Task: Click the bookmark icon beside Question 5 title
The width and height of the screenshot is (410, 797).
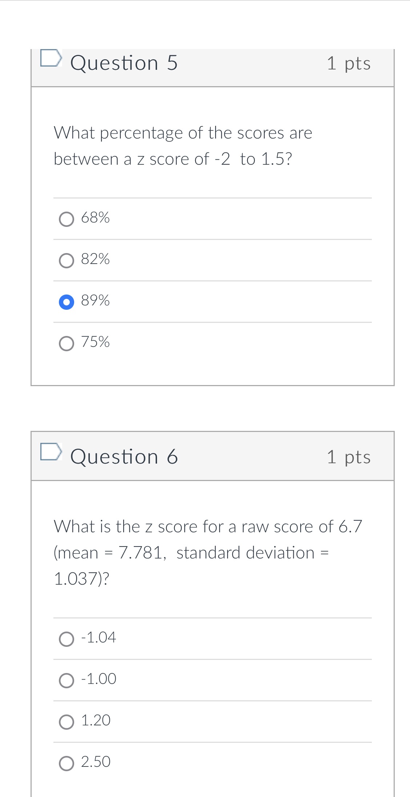Action: click(52, 58)
